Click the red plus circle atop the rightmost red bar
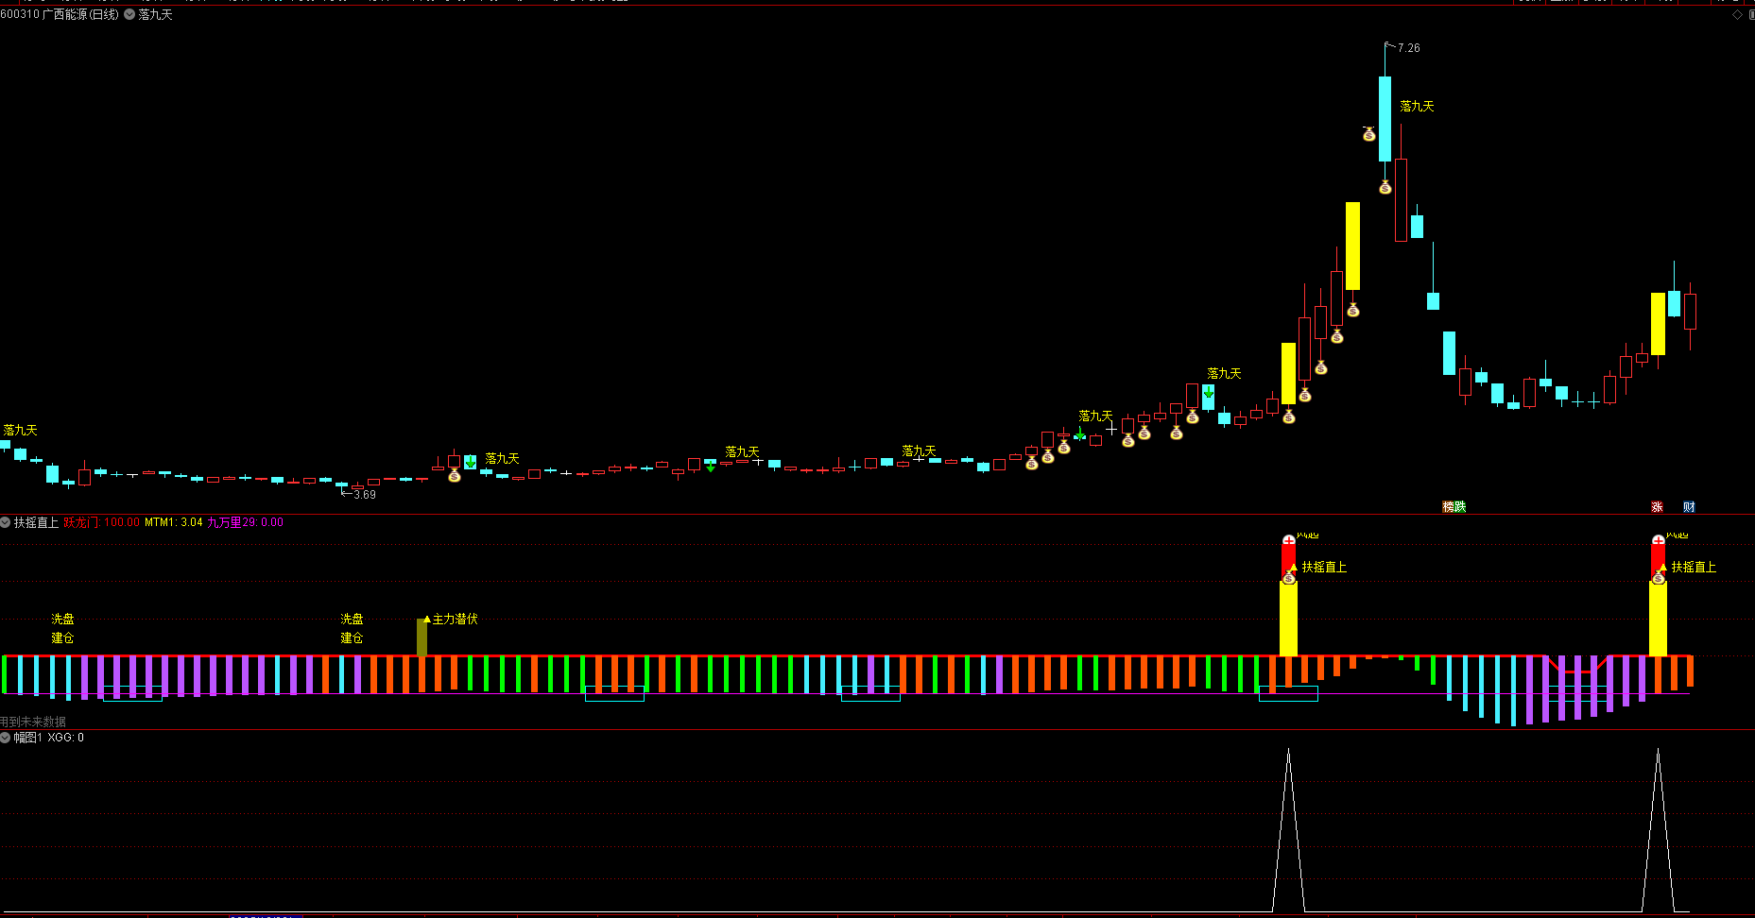This screenshot has height=918, width=1755. click(1658, 540)
